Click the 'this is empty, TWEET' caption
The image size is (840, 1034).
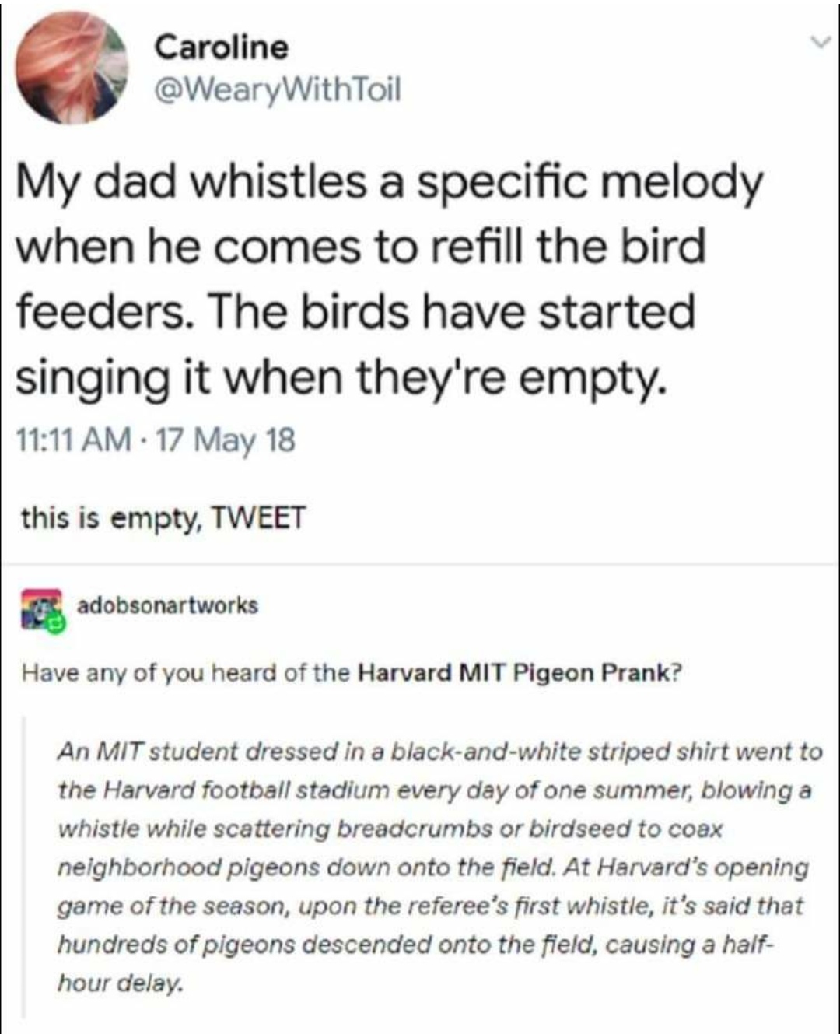(x=163, y=517)
